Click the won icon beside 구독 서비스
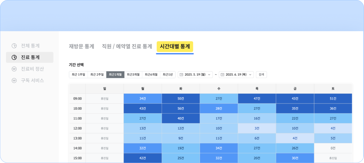This screenshot has height=163, width=364. [x=14, y=81]
